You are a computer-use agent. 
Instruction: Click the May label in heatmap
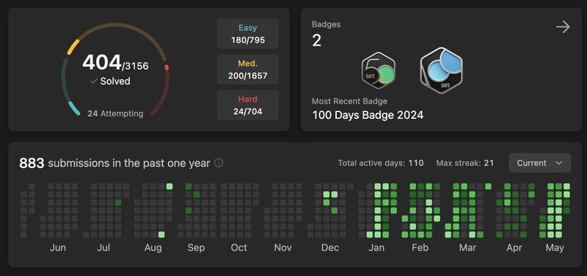tap(555, 247)
